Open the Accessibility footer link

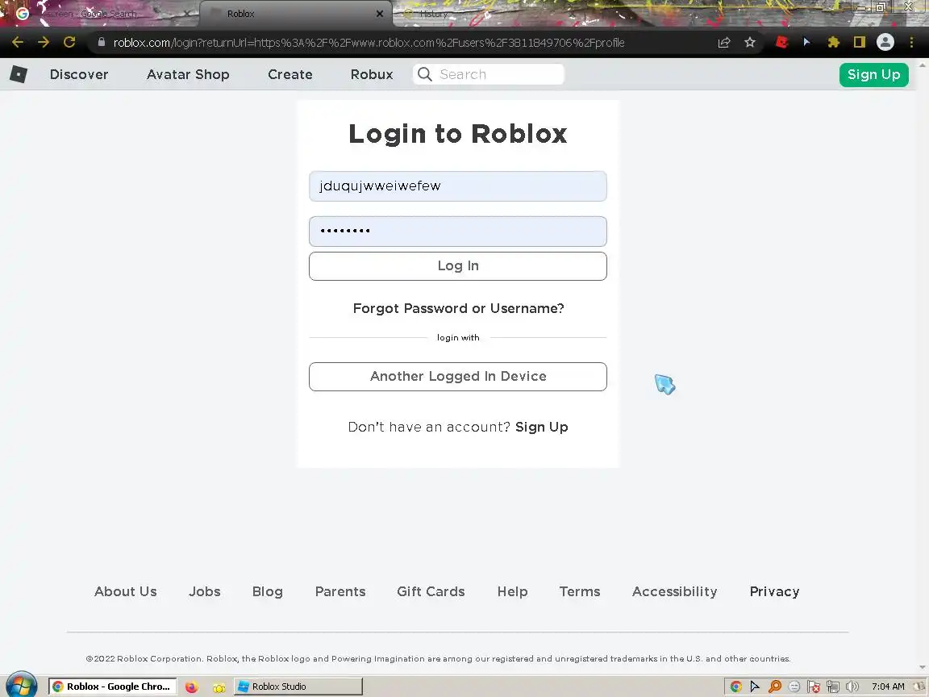[x=674, y=591]
